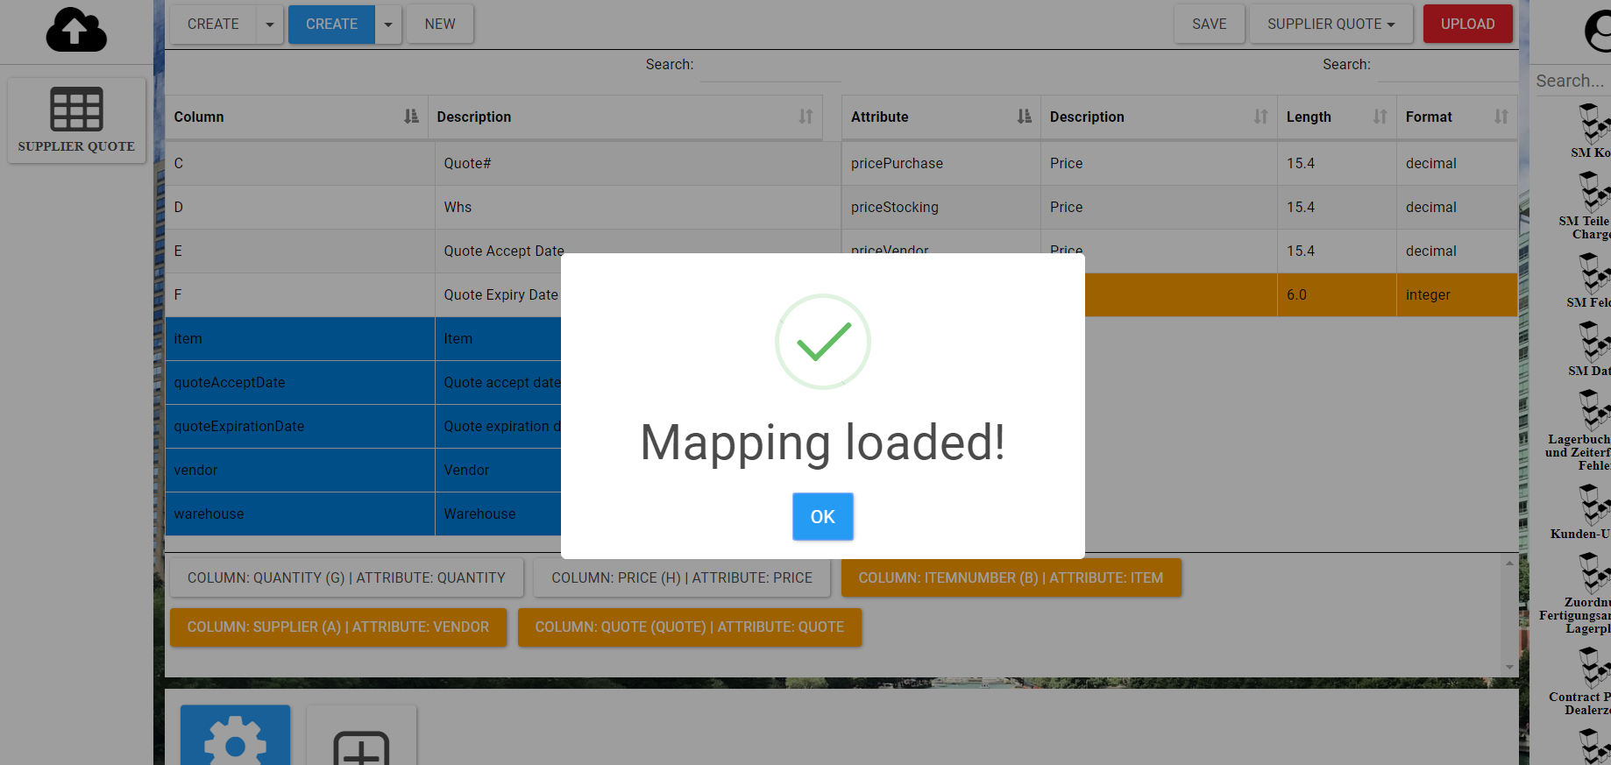The width and height of the screenshot is (1611, 765).
Task: Expand the gray CREATE dropdown arrow
Action: [270, 25]
